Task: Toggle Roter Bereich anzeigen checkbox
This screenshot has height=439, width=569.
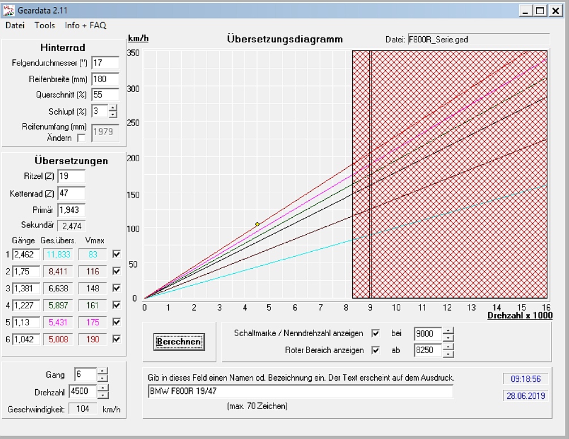Action: click(x=375, y=350)
